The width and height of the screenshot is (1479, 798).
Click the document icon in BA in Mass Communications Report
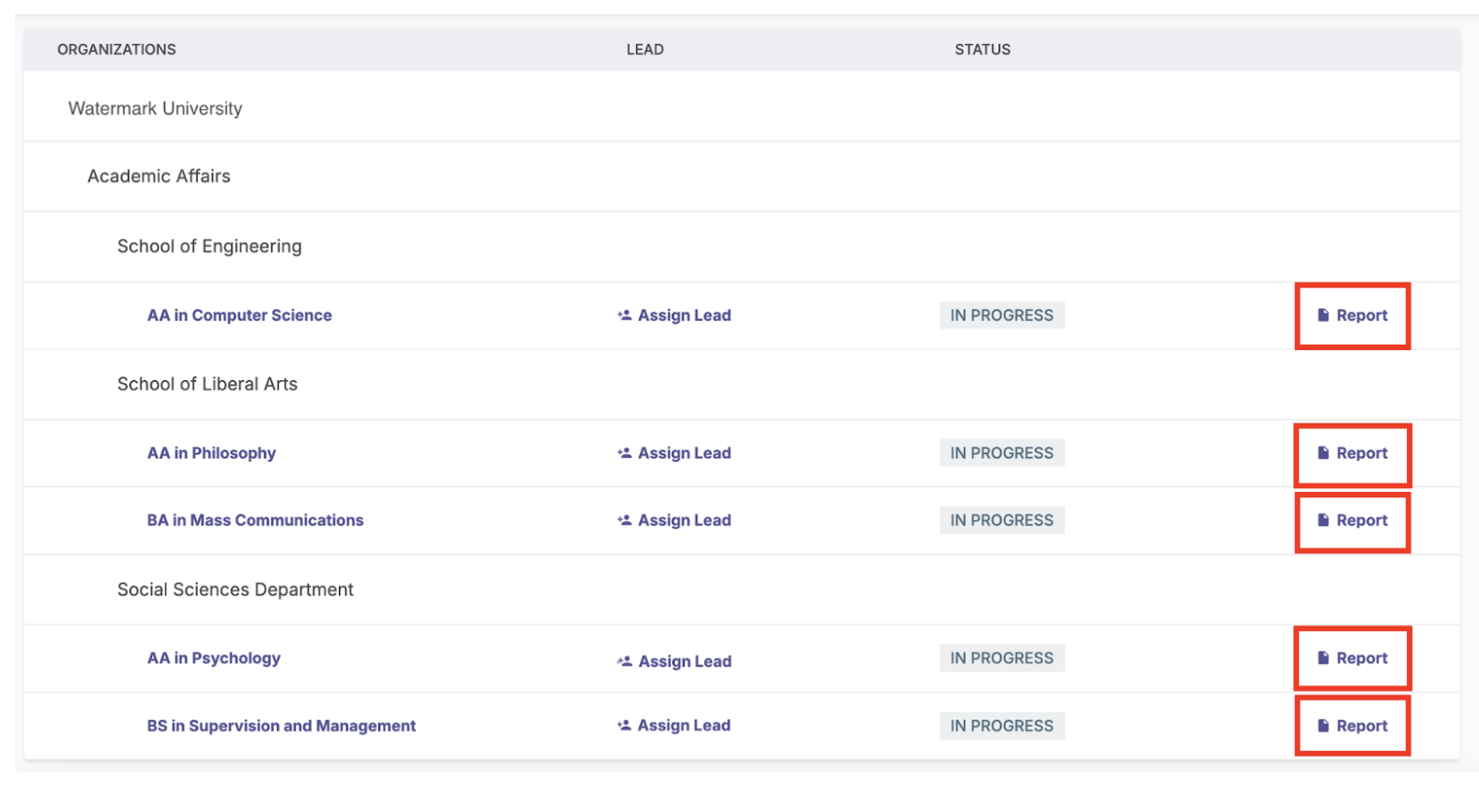pos(1323,520)
